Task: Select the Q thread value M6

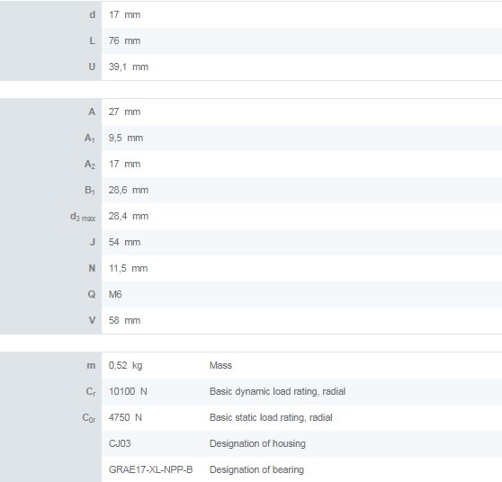Action: [x=115, y=294]
